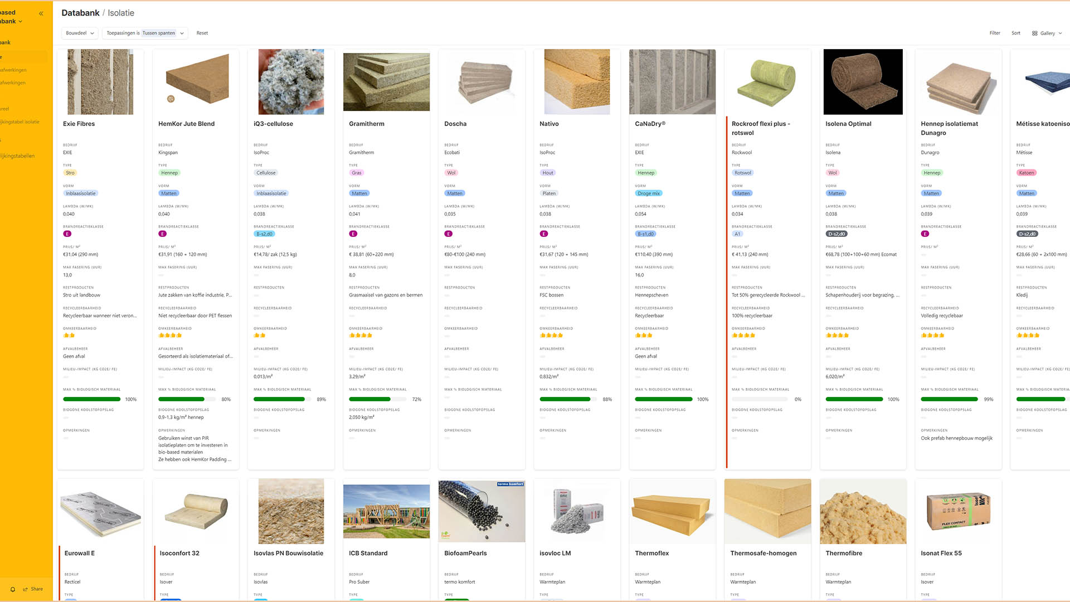Open the Bouwdeel filter dropdown
The image size is (1070, 602).
pyautogui.click(x=80, y=33)
